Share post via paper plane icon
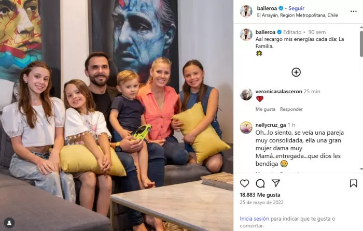This screenshot has height=231, width=363. (x=276, y=183)
